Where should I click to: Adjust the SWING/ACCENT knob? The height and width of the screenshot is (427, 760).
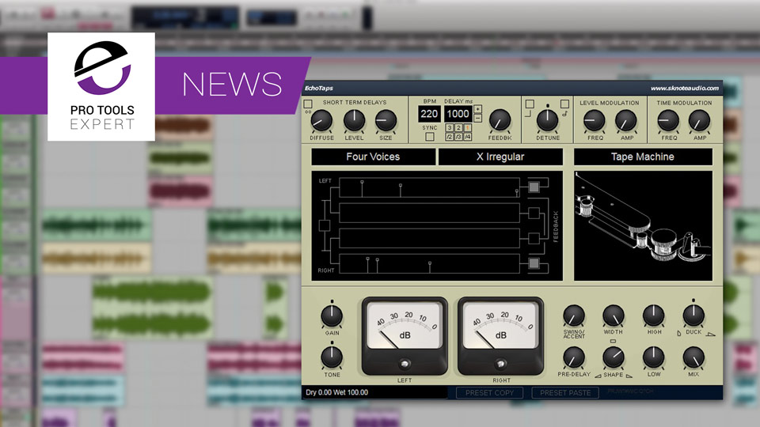tap(574, 316)
